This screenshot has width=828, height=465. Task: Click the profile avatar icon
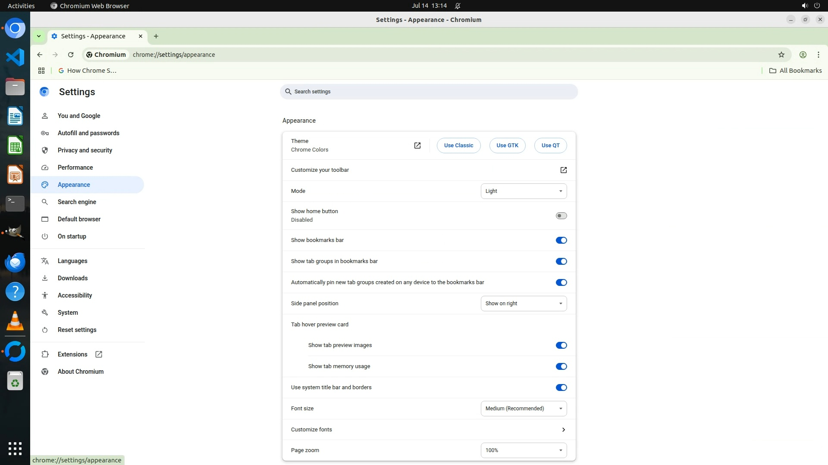coord(803,55)
